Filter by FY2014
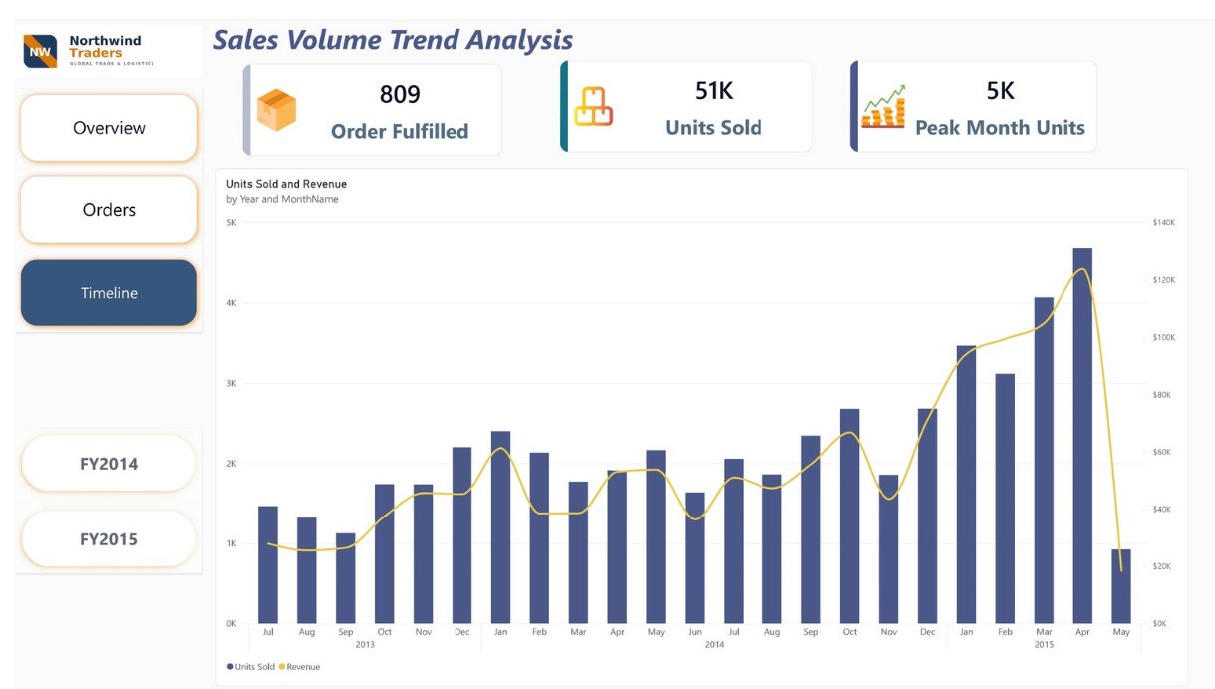Image resolution: width=1215 pixels, height=689 pixels. click(109, 464)
